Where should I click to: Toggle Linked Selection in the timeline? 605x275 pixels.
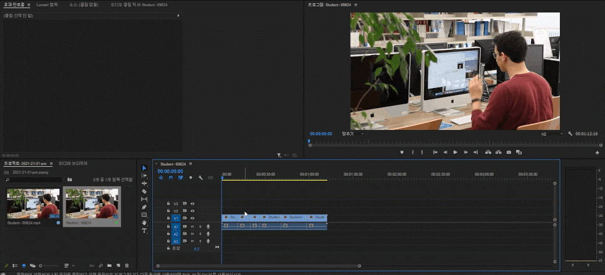[x=180, y=177]
